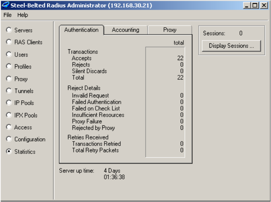Click the Total Retry Packets label
Image resolution: width=271 pixels, height=202 pixels.
pyautogui.click(x=96, y=150)
